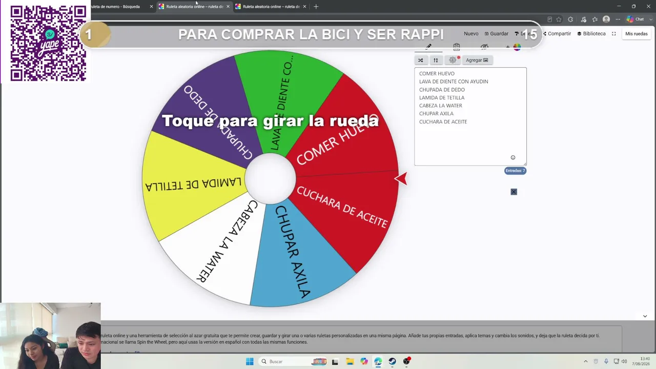Image resolution: width=656 pixels, height=369 pixels.
Task: Open Copilot from the taskbar
Action: click(x=364, y=361)
